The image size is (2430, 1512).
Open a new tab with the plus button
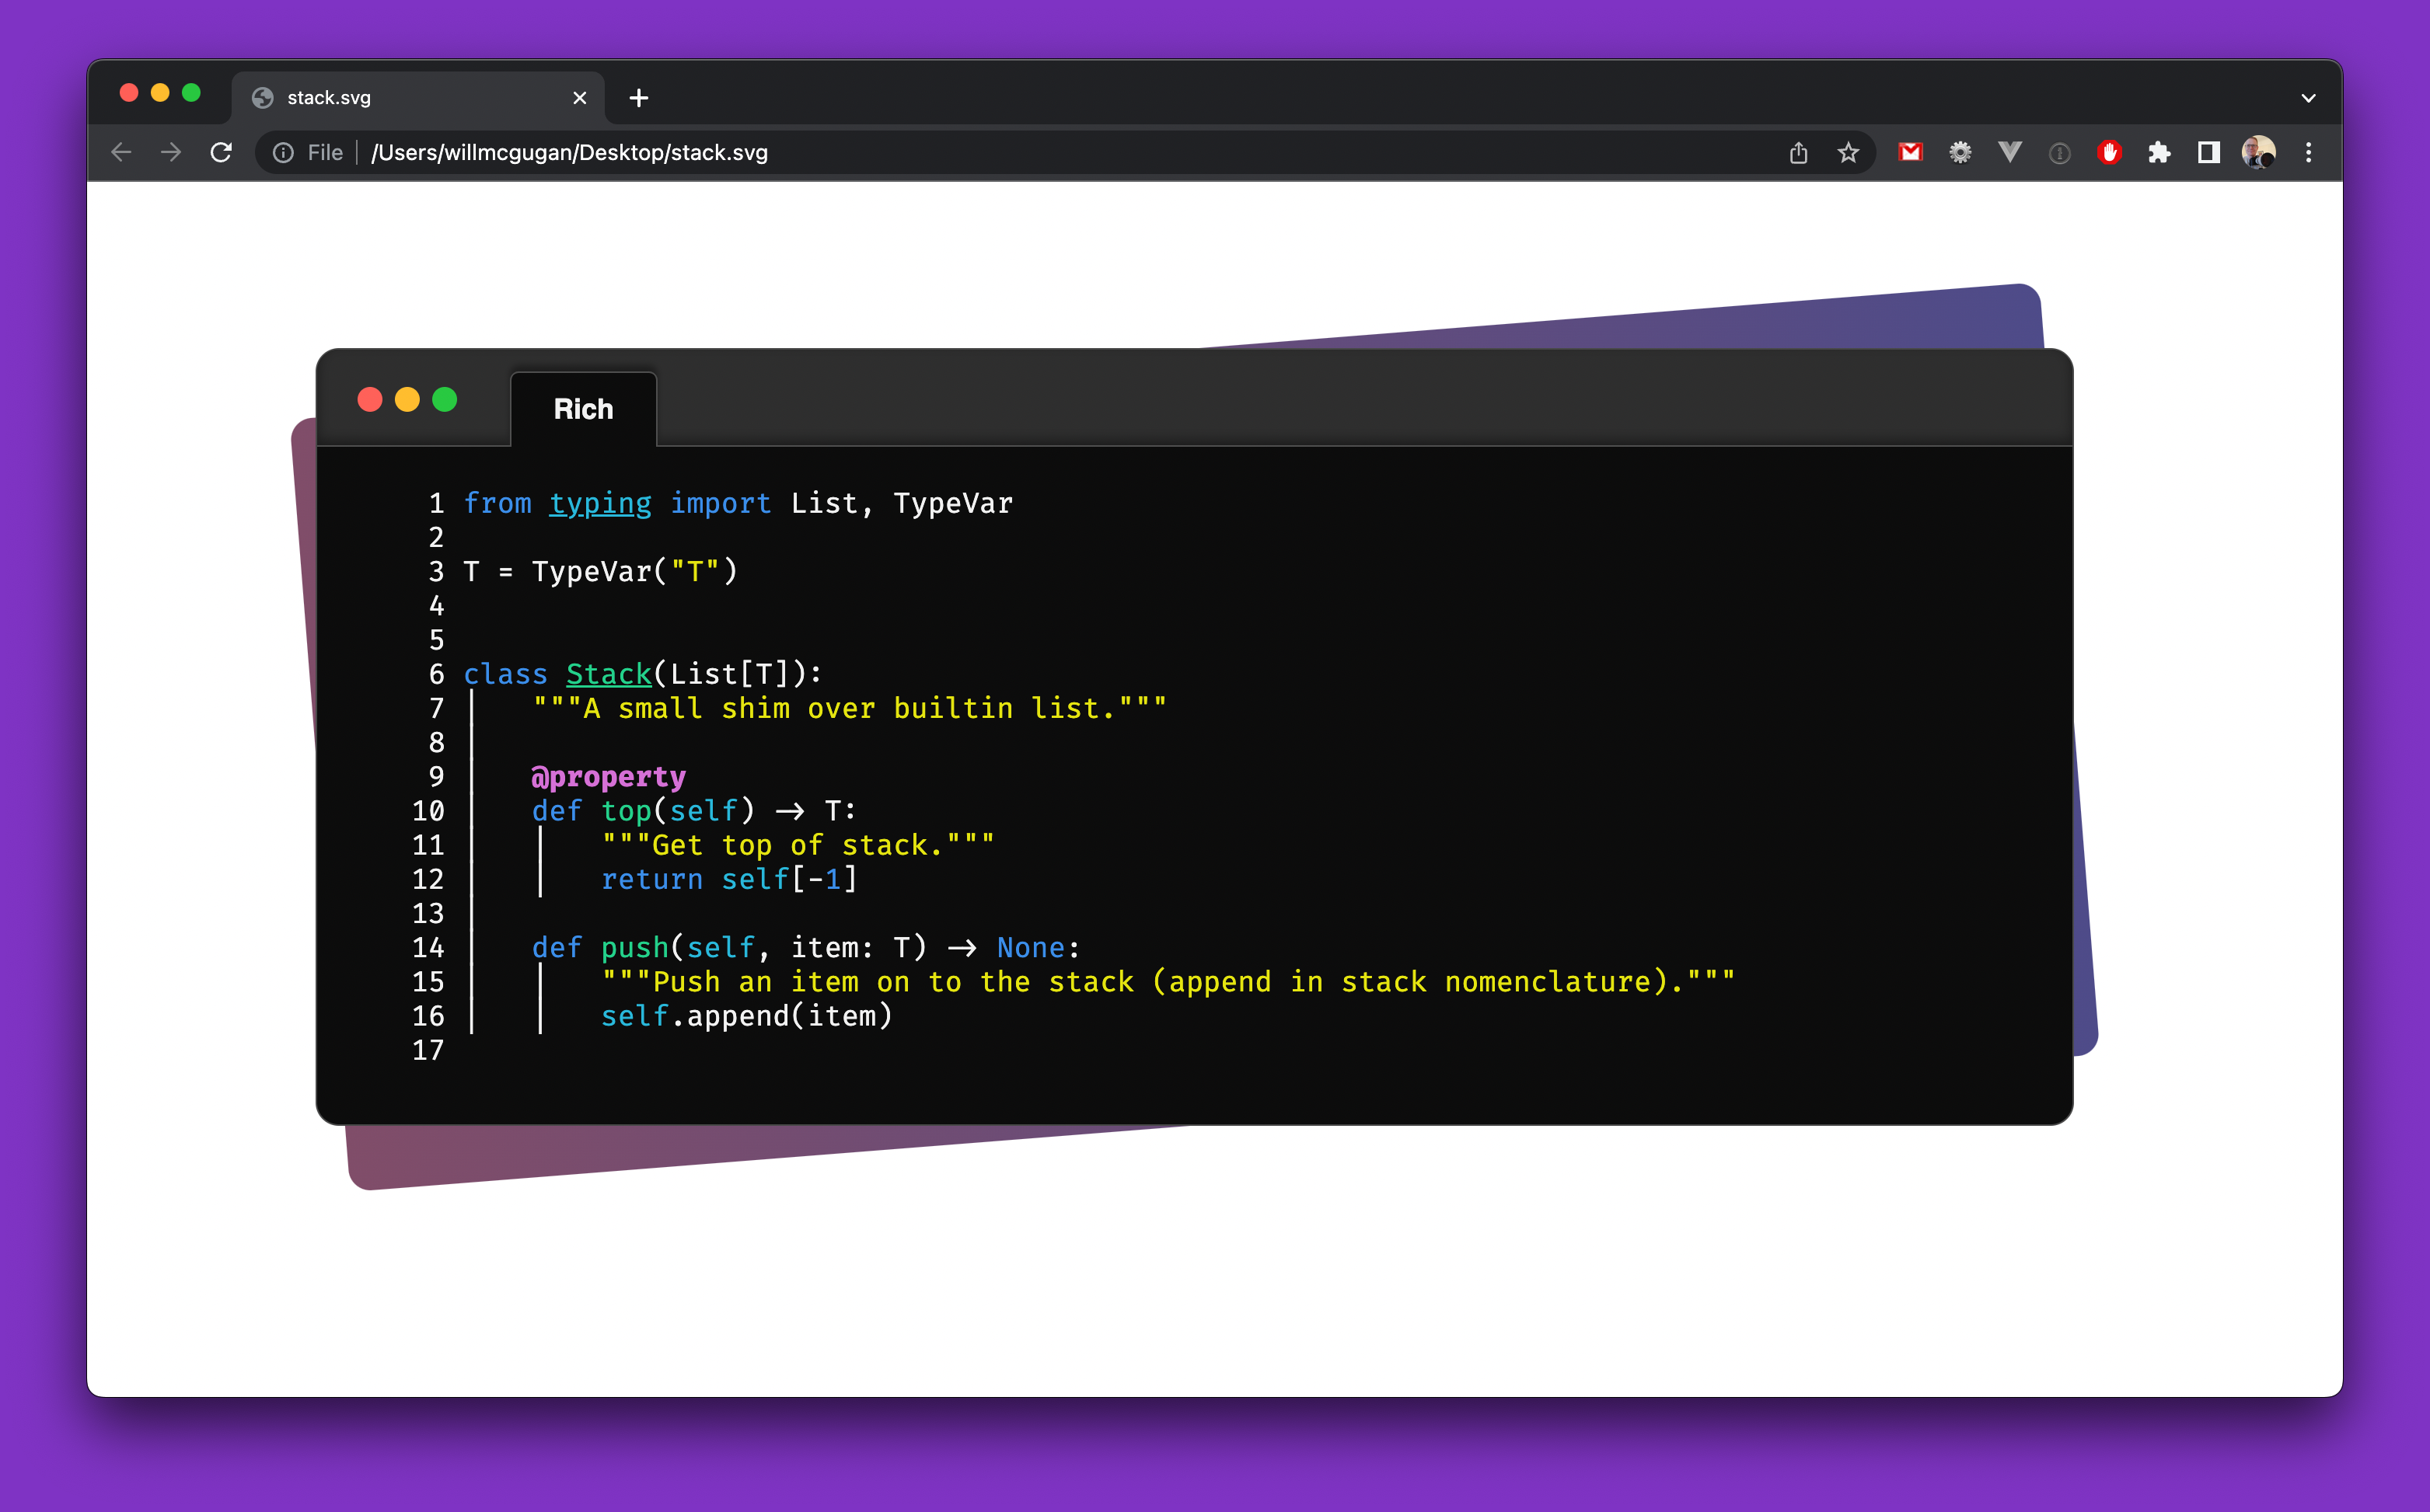pyautogui.click(x=639, y=97)
